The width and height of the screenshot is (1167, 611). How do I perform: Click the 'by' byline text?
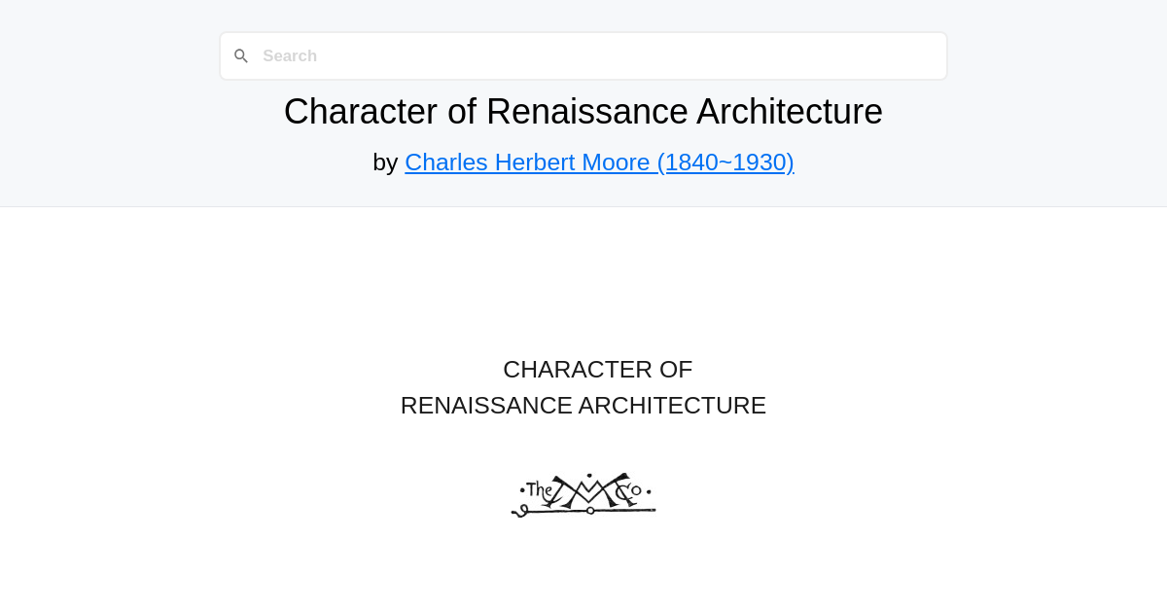387,162
